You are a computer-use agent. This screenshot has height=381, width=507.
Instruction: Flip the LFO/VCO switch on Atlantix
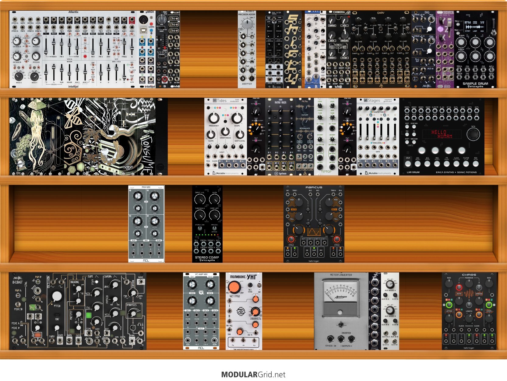click(x=26, y=51)
